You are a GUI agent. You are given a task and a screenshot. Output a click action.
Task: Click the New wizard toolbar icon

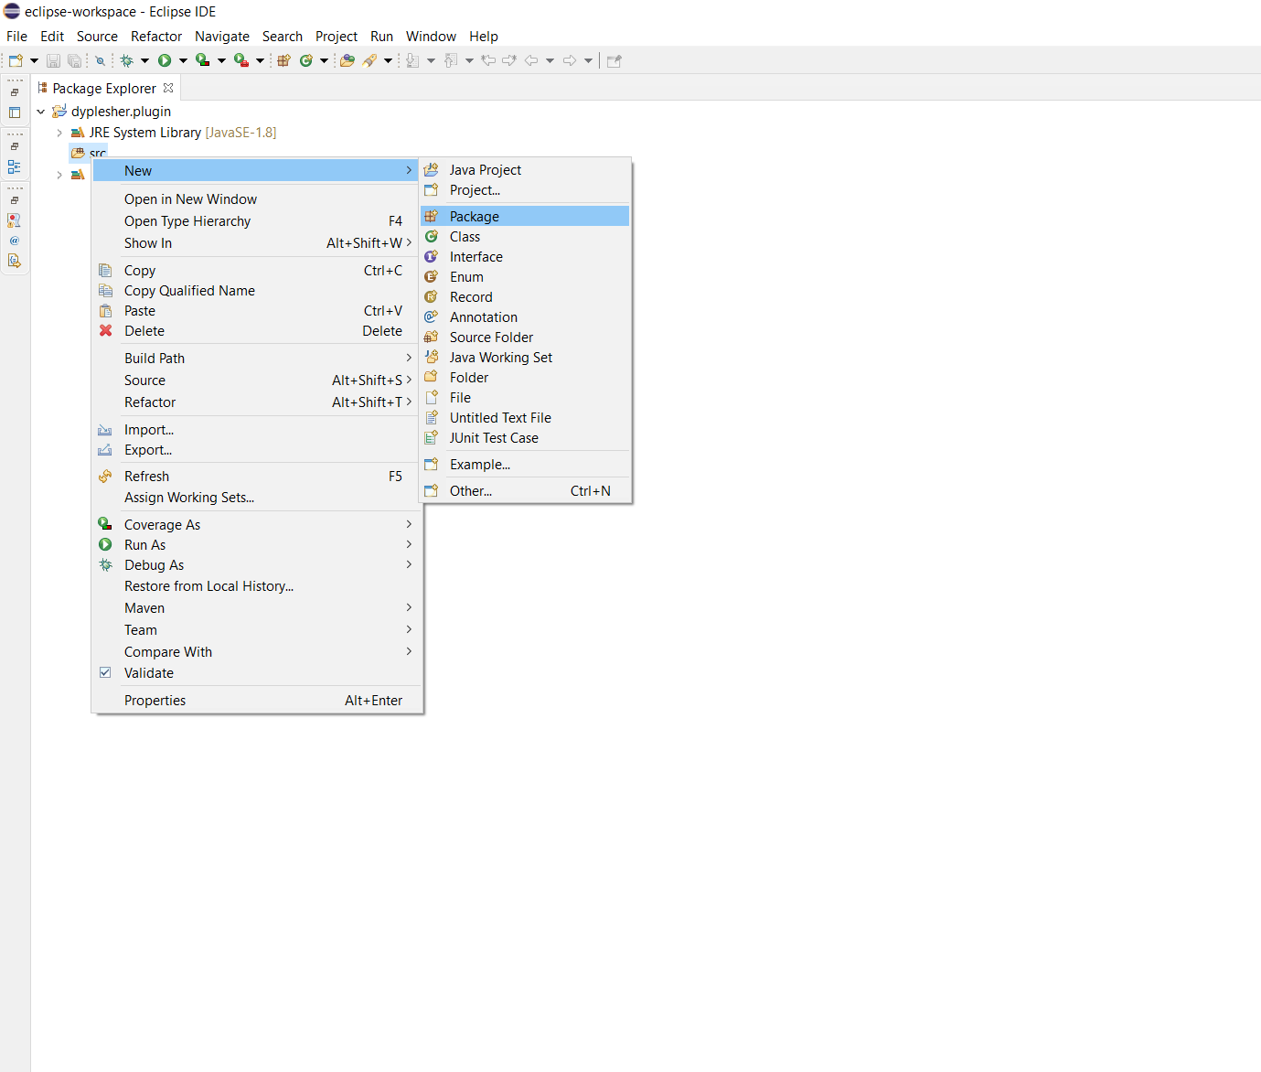16,60
